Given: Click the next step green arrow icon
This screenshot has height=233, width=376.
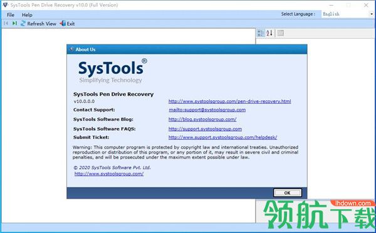Looking at the screenshot, I should tap(14, 23).
